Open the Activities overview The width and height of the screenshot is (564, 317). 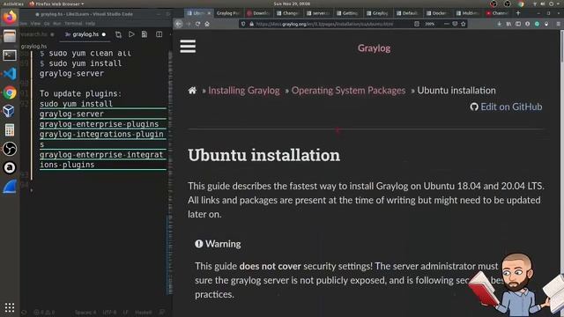[x=13, y=4]
